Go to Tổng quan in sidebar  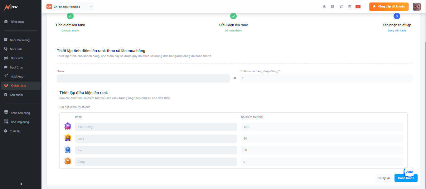(17, 22)
